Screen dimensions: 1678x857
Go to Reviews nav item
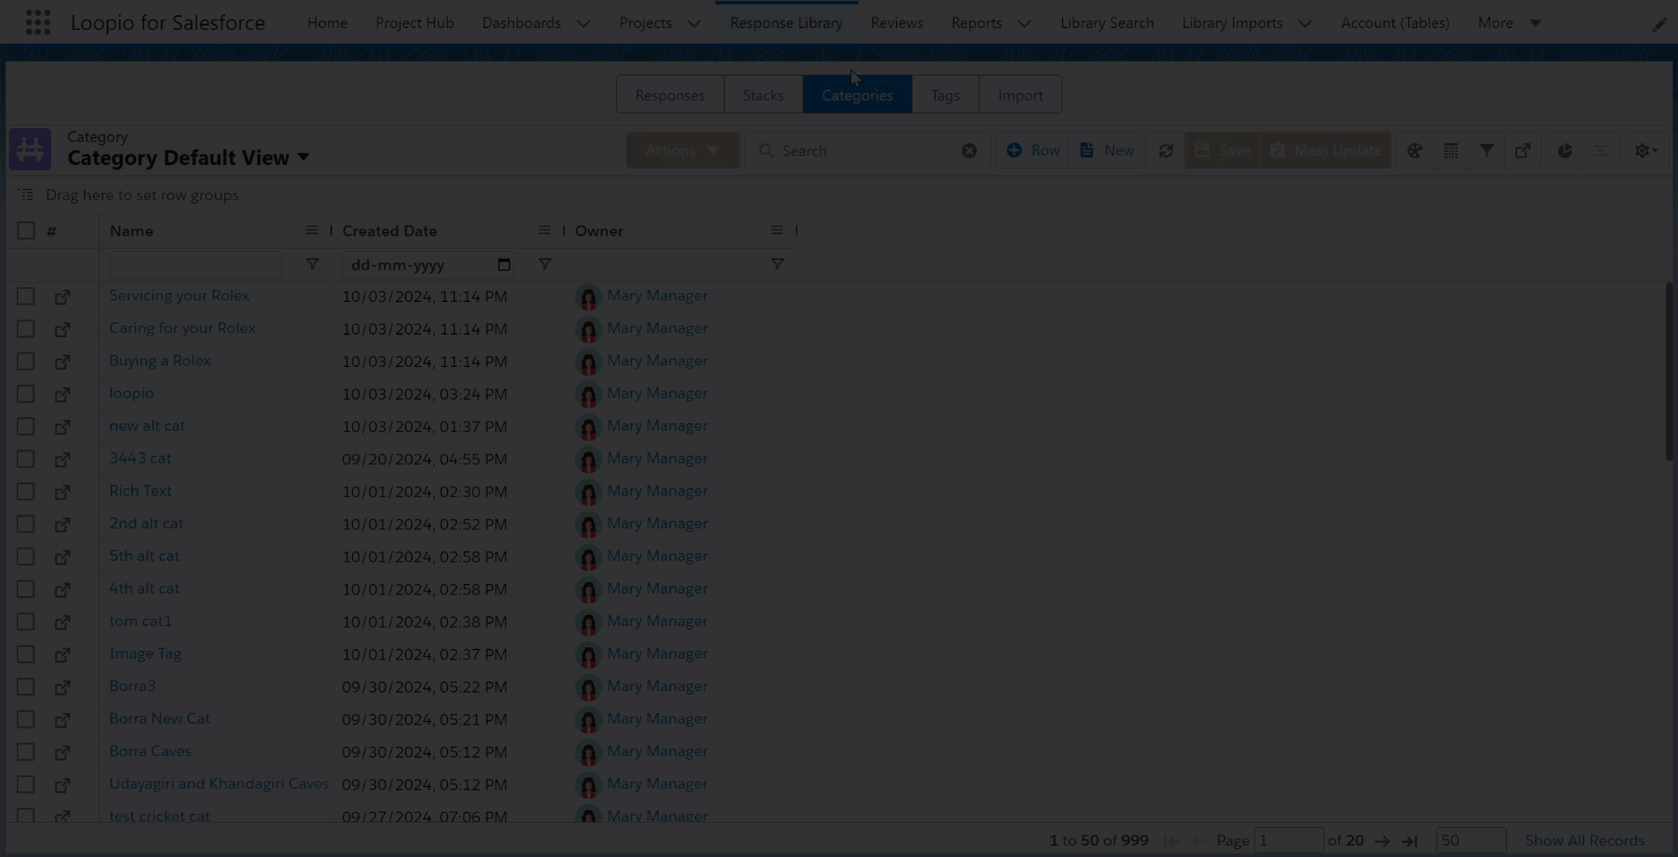pyautogui.click(x=897, y=23)
